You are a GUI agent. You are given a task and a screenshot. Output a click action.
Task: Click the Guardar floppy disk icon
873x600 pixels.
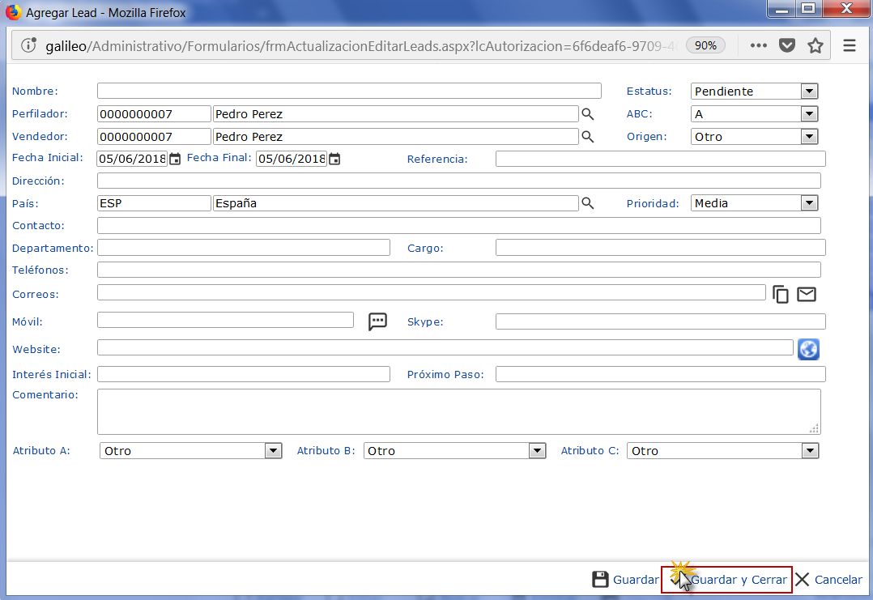pos(600,580)
